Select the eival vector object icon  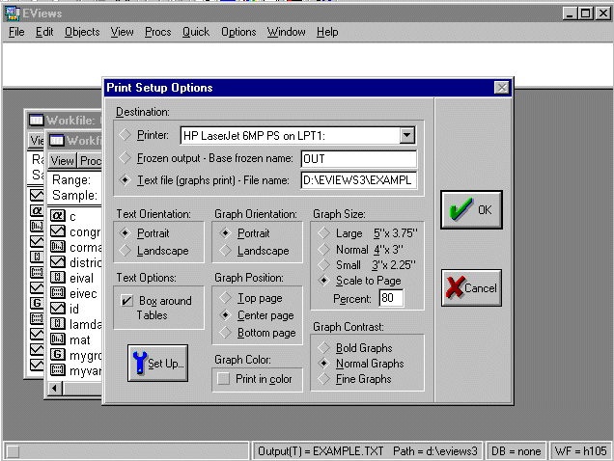pyautogui.click(x=57, y=278)
